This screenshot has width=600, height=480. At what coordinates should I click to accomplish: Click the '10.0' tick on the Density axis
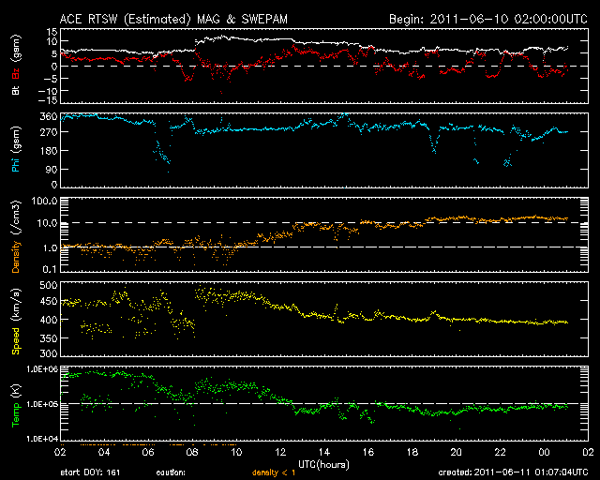[x=47, y=223]
